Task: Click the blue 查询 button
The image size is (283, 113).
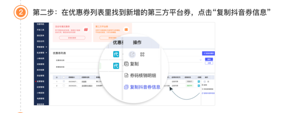Action: click(x=209, y=59)
